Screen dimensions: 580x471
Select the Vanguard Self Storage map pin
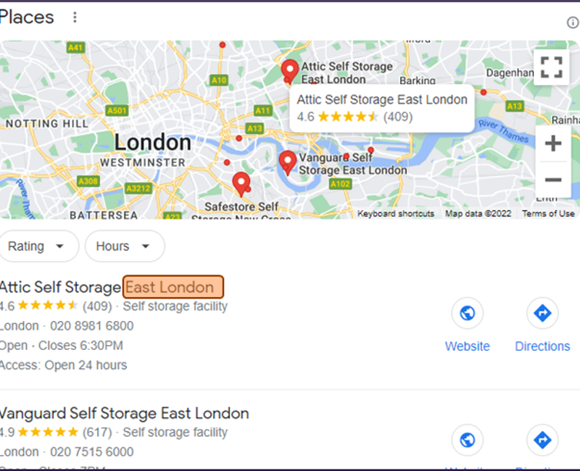click(287, 162)
